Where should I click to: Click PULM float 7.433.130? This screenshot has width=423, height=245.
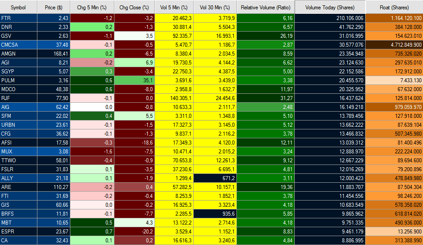click(x=394, y=80)
